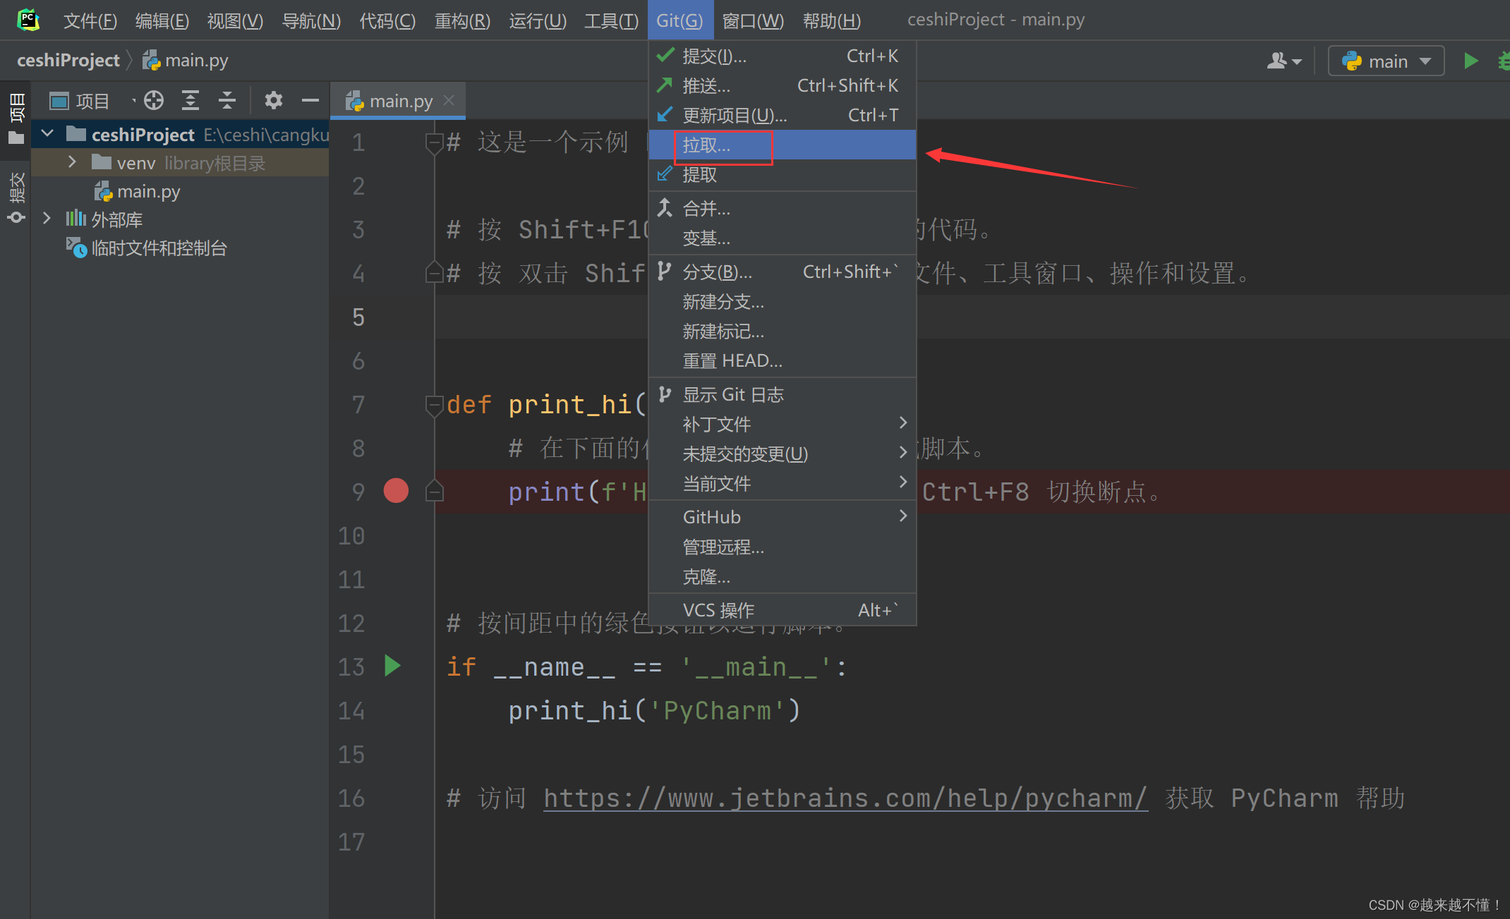The image size is (1510, 919).
Task: Choose VCS 操作 in Git menu
Action: pos(782,610)
